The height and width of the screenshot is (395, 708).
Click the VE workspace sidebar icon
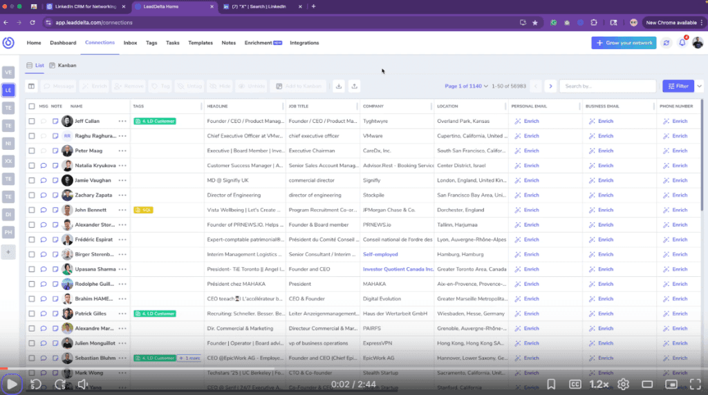coord(8,72)
